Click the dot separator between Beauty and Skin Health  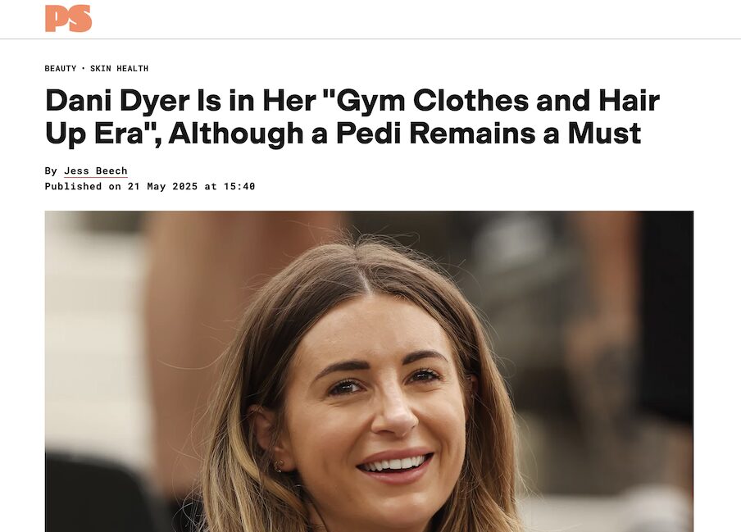point(83,69)
